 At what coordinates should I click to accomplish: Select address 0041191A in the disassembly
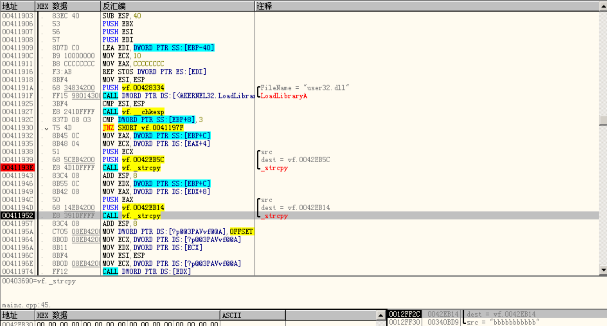click(18, 88)
